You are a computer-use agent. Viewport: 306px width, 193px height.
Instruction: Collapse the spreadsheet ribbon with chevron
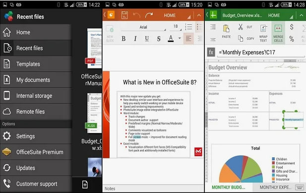click(302, 15)
